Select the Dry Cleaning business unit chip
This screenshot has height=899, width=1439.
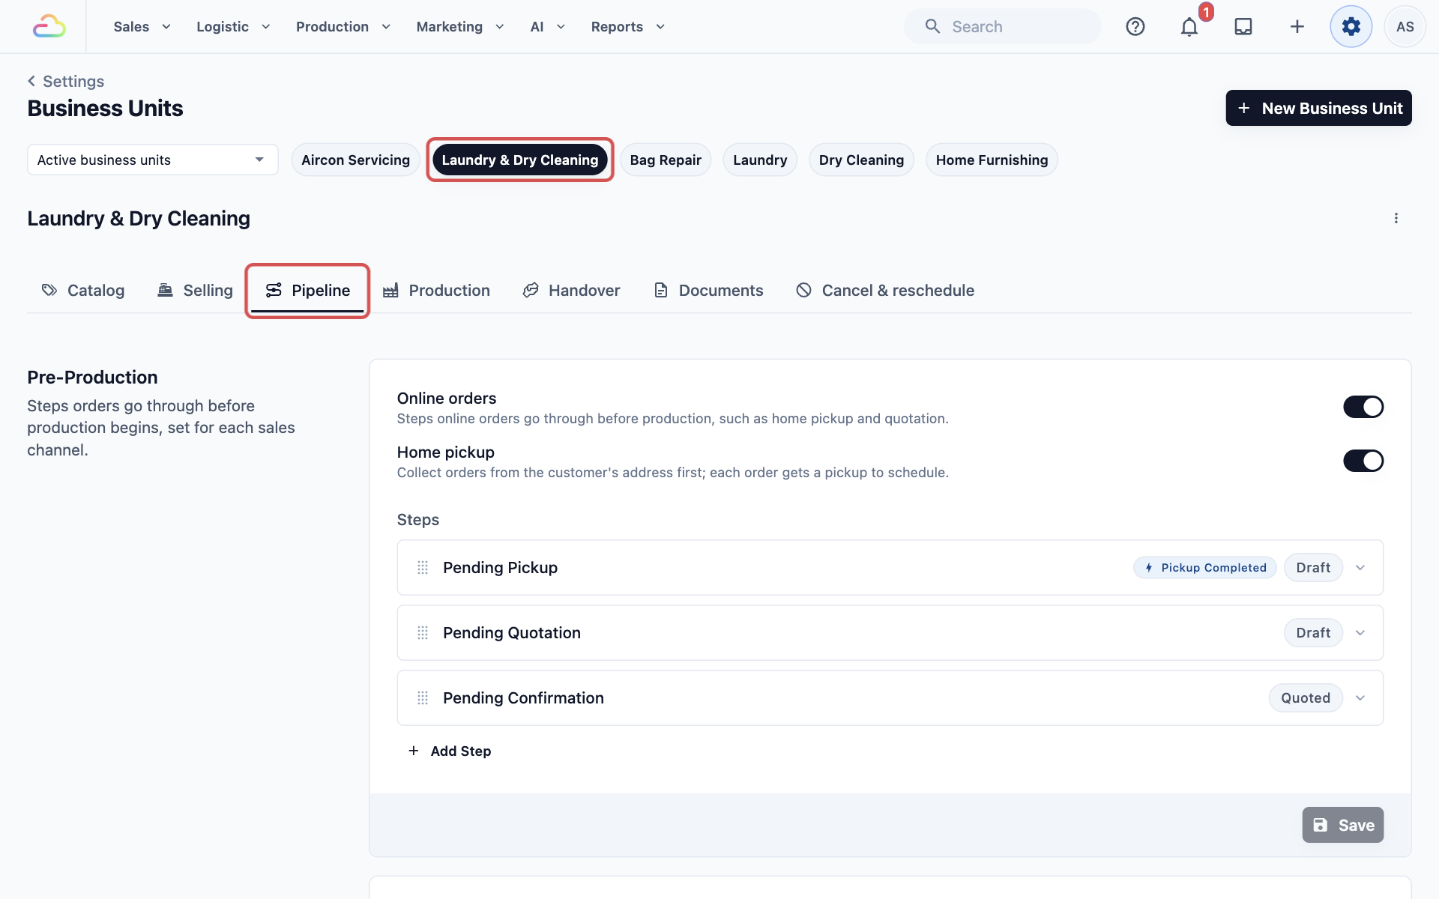click(861, 160)
